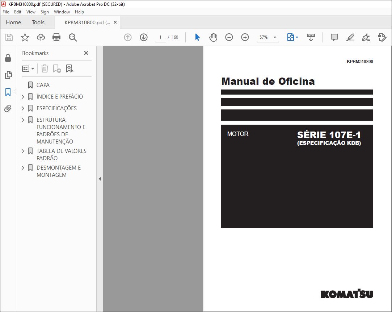
Task: Collapse the navigation pane with side arrow
Action: pyautogui.click(x=100, y=179)
